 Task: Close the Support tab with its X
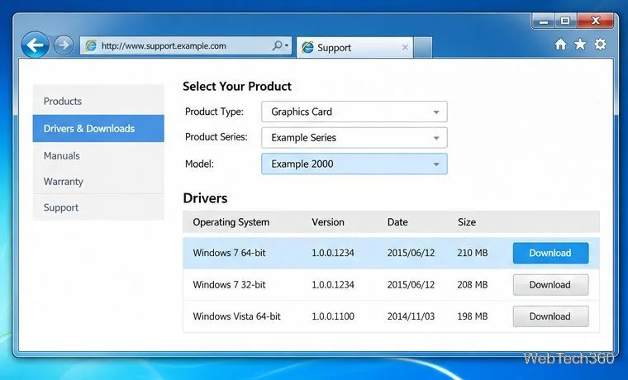pyautogui.click(x=405, y=47)
